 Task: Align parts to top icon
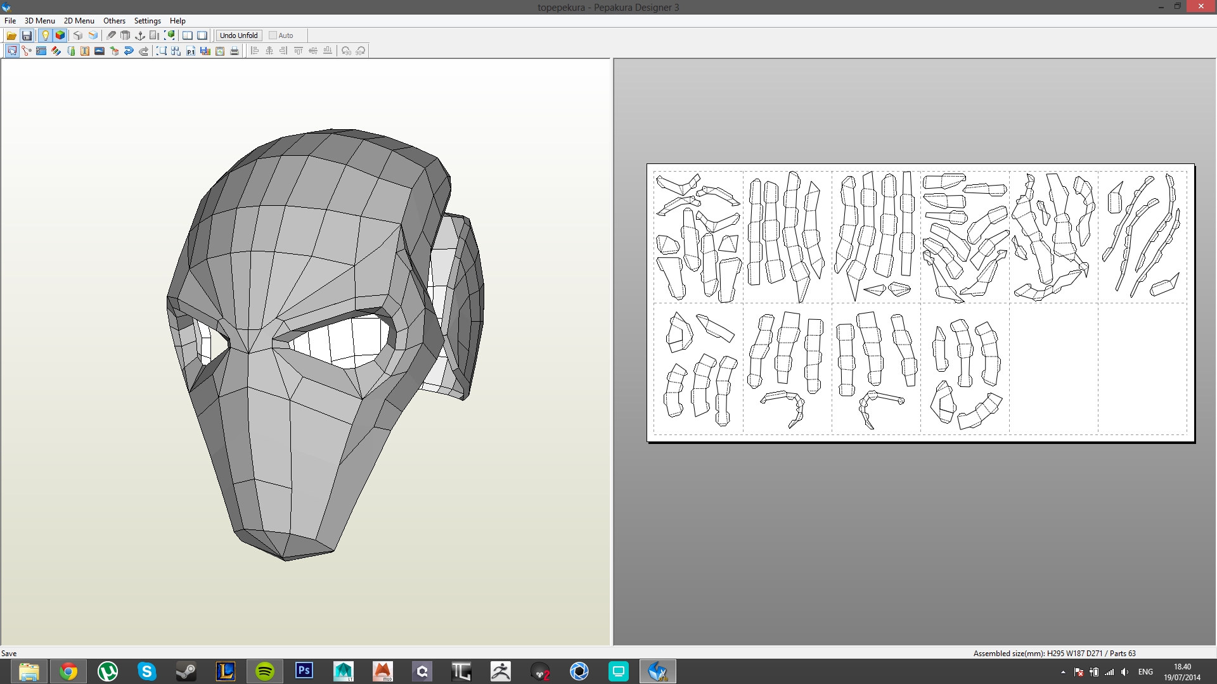[x=299, y=51]
